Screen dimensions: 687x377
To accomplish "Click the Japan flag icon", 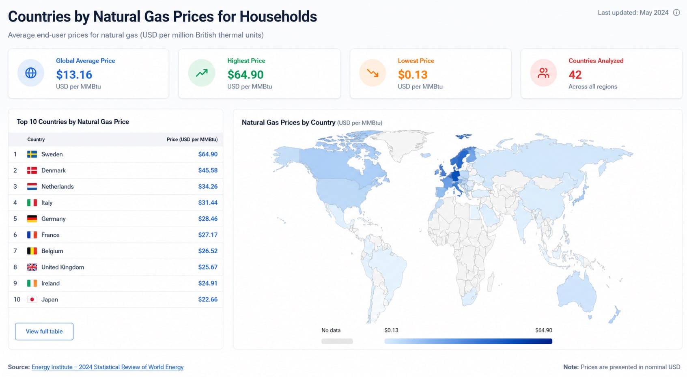I will [x=32, y=299].
